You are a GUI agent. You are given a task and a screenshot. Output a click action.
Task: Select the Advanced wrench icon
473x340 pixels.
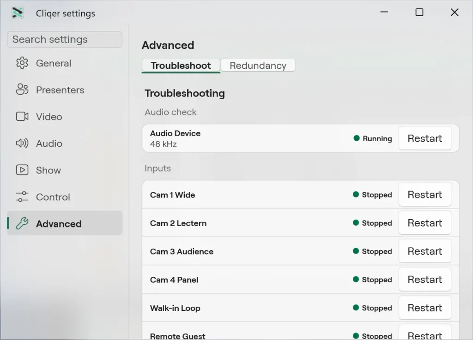[22, 223]
